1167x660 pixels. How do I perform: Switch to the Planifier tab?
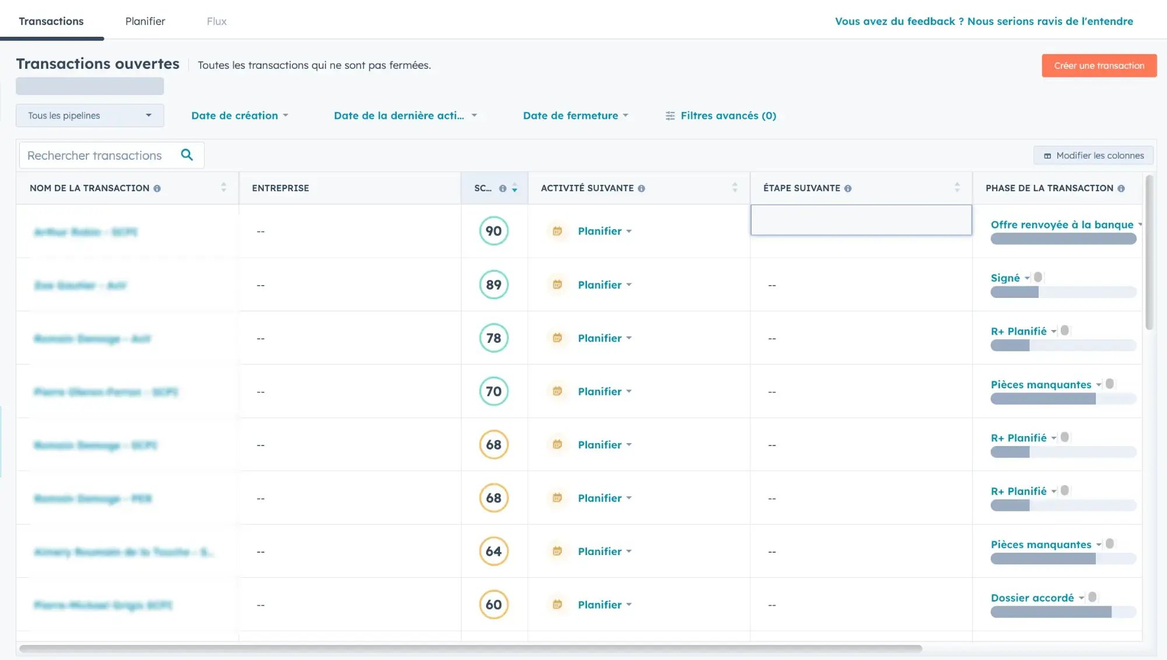tap(144, 22)
